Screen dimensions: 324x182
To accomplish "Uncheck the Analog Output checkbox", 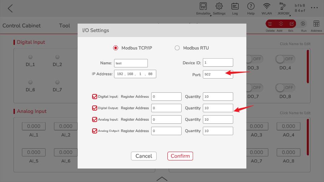I will click(x=94, y=131).
